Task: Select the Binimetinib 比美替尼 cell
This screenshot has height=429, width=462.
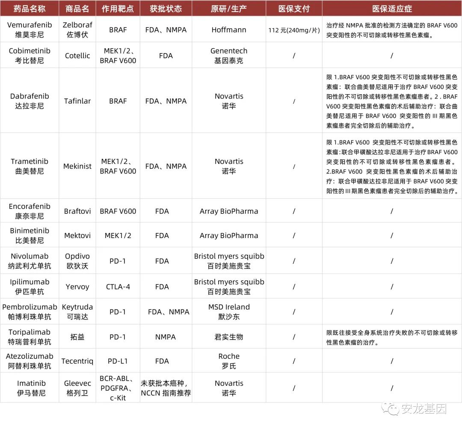Action: click(30, 235)
